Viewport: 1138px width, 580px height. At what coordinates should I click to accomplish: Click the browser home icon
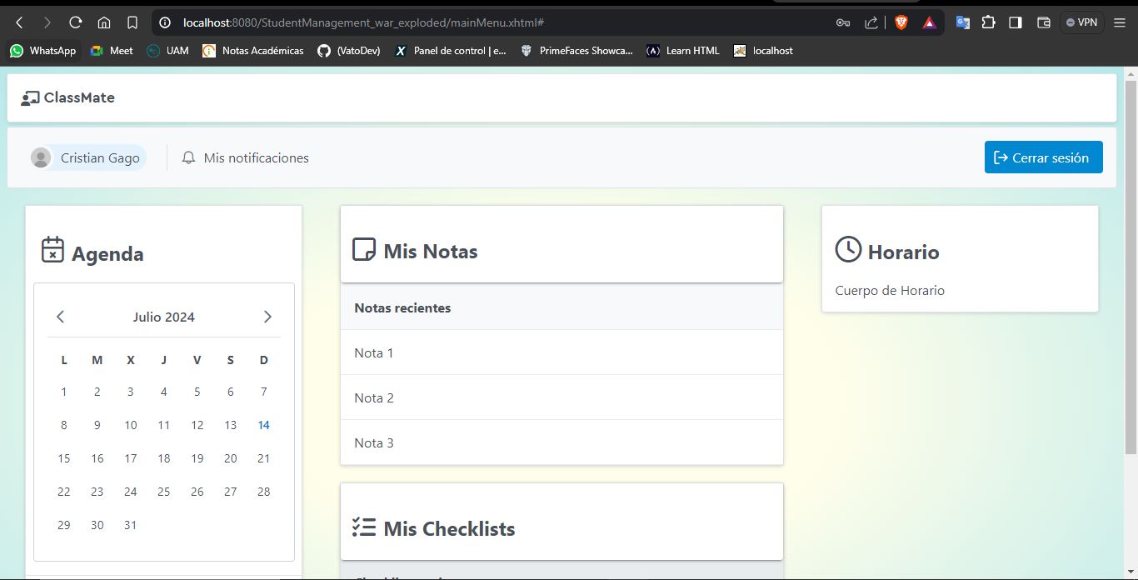click(104, 22)
